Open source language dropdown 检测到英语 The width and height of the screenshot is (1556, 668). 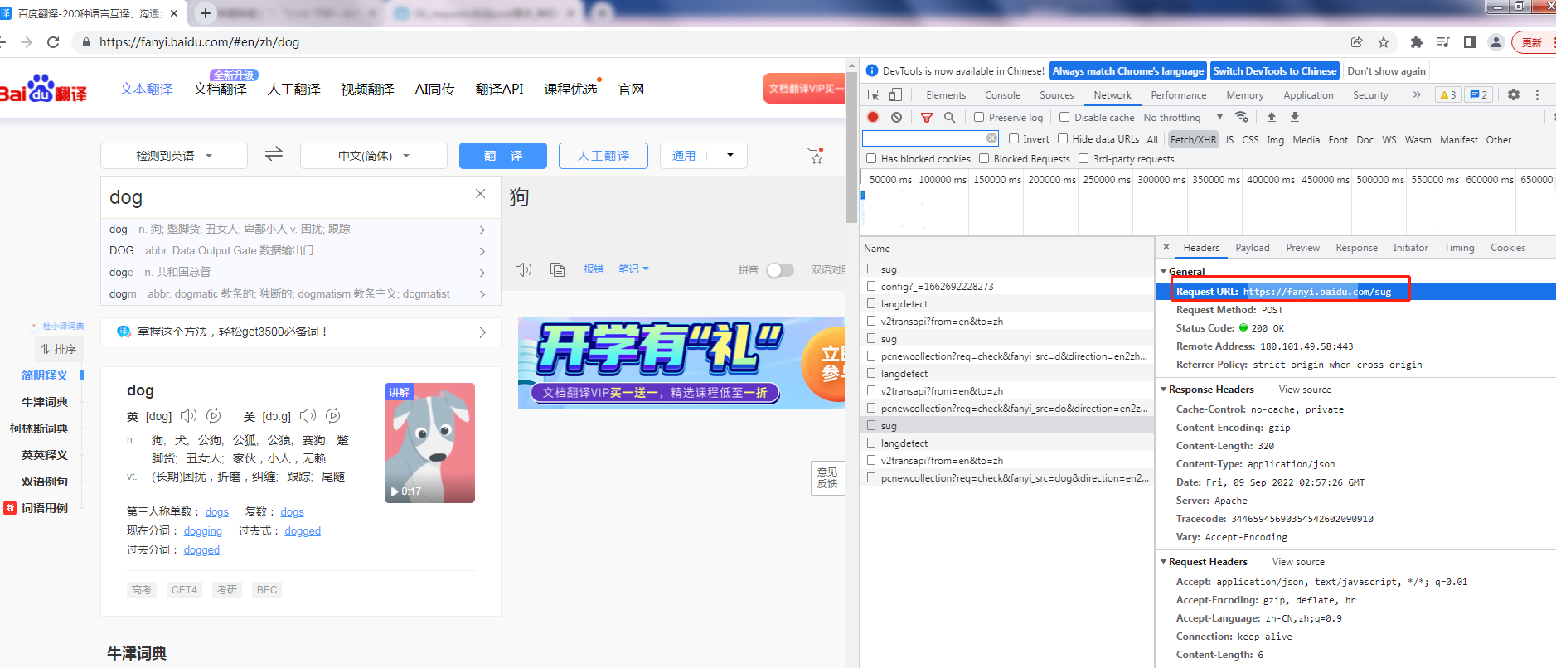tap(174, 156)
